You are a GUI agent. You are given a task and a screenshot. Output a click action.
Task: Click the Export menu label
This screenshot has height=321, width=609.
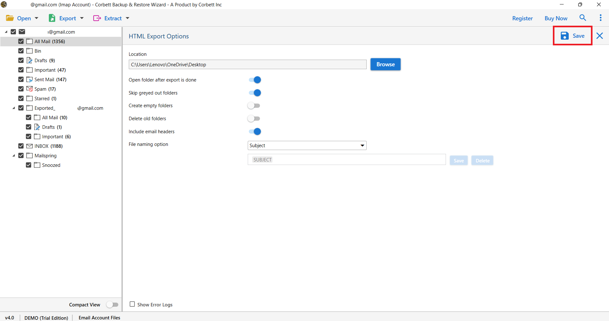tap(68, 18)
